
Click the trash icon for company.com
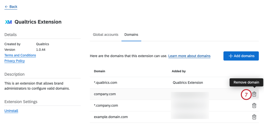pyautogui.click(x=254, y=94)
